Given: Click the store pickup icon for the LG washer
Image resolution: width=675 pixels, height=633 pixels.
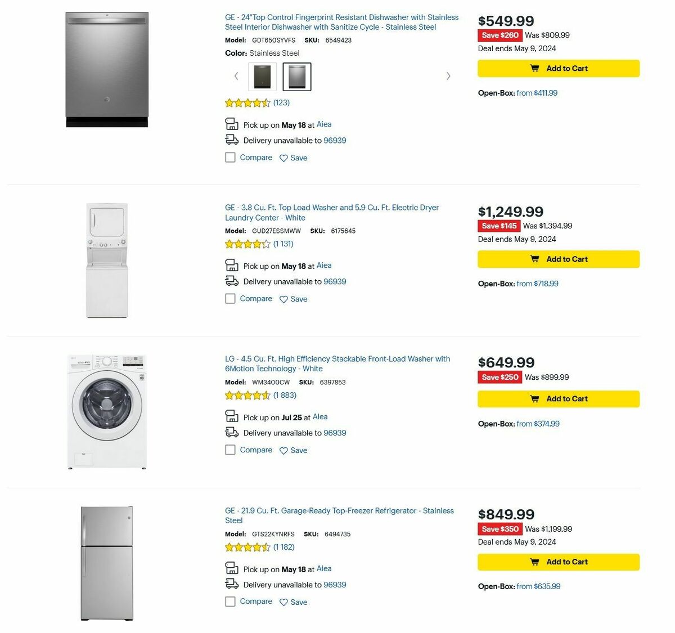Looking at the screenshot, I should (x=231, y=415).
